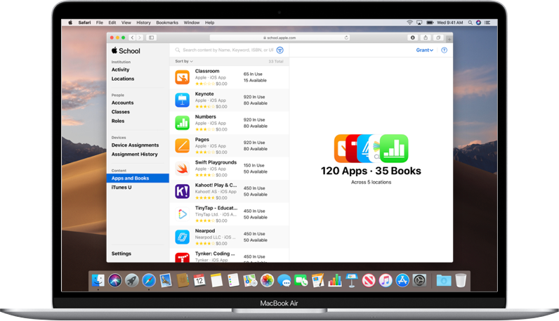The image size is (559, 321).
Task: Open the Safari compass icon in the Dock
Action: click(149, 280)
